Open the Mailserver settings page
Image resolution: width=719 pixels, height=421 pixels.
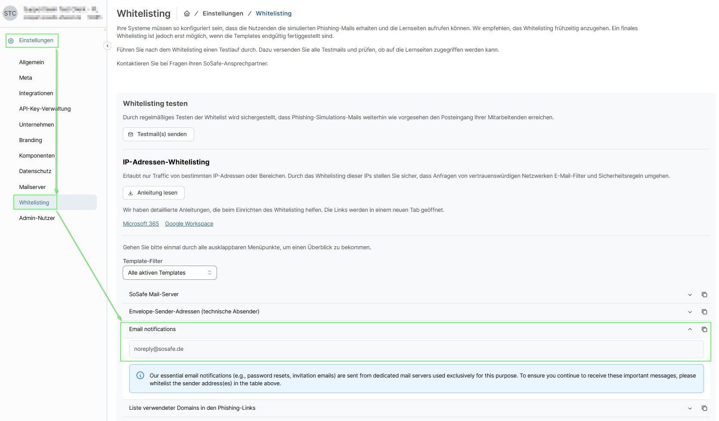32,187
